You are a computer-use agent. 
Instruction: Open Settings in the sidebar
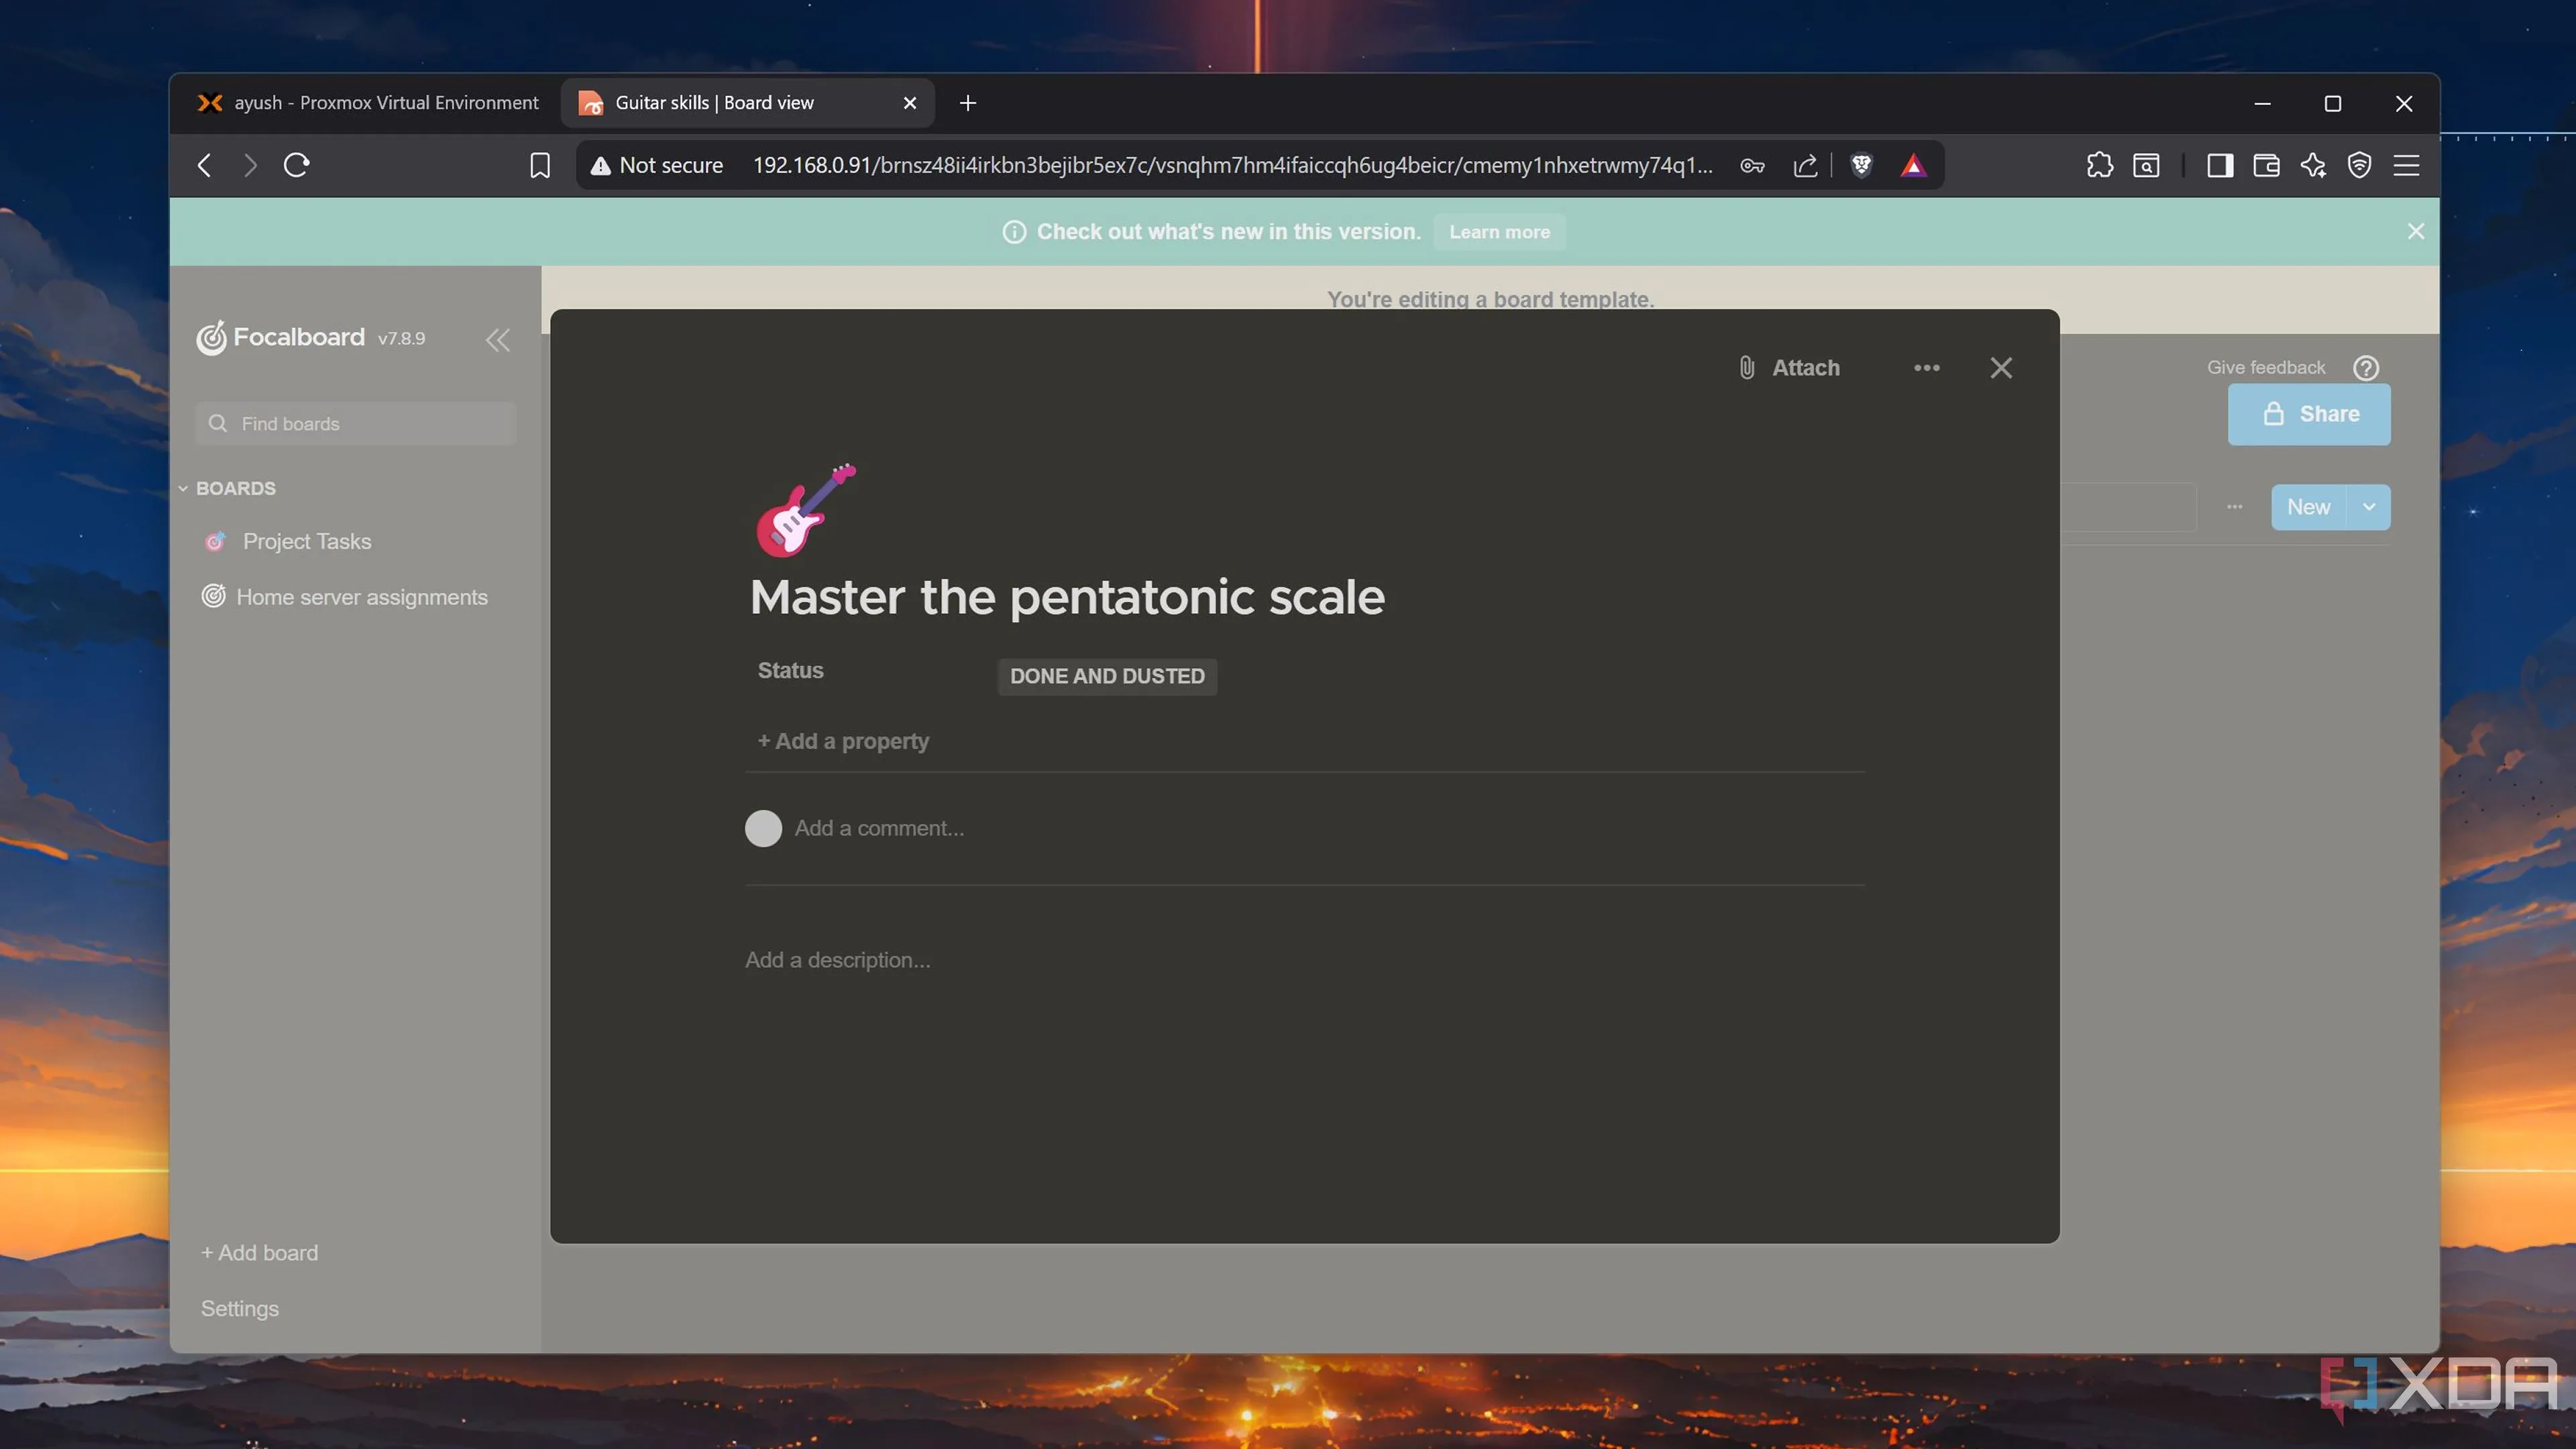tap(240, 1309)
